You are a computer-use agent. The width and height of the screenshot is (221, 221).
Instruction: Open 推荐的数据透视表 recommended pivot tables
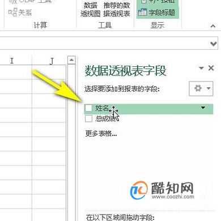[x=117, y=9]
